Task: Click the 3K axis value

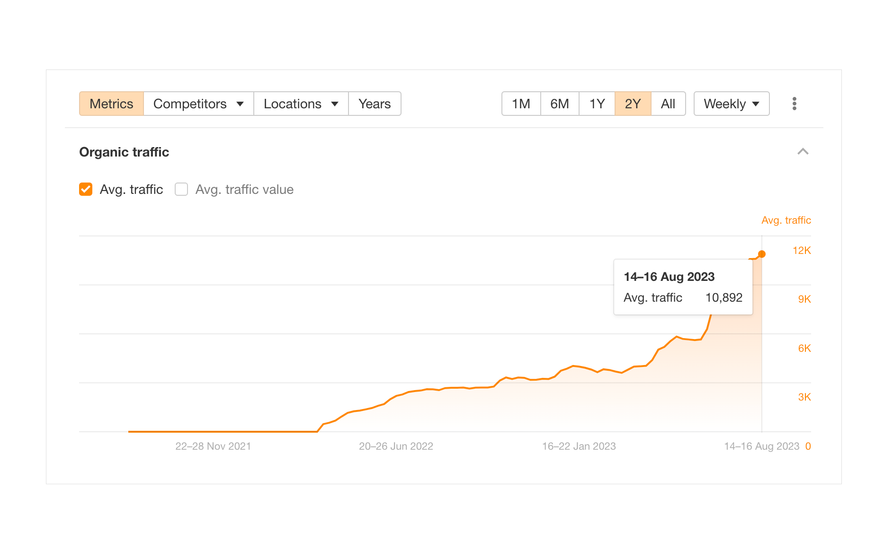Action: tap(804, 397)
